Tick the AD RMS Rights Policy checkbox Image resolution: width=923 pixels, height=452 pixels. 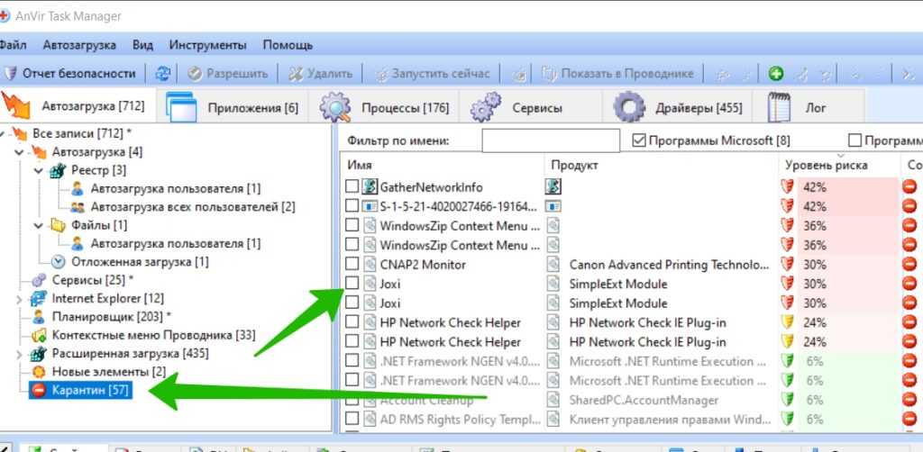click(352, 419)
